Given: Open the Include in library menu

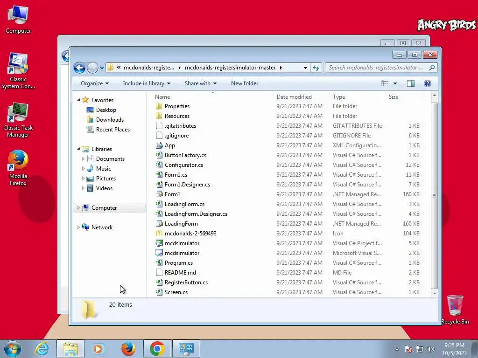Looking at the screenshot, I should (x=147, y=83).
